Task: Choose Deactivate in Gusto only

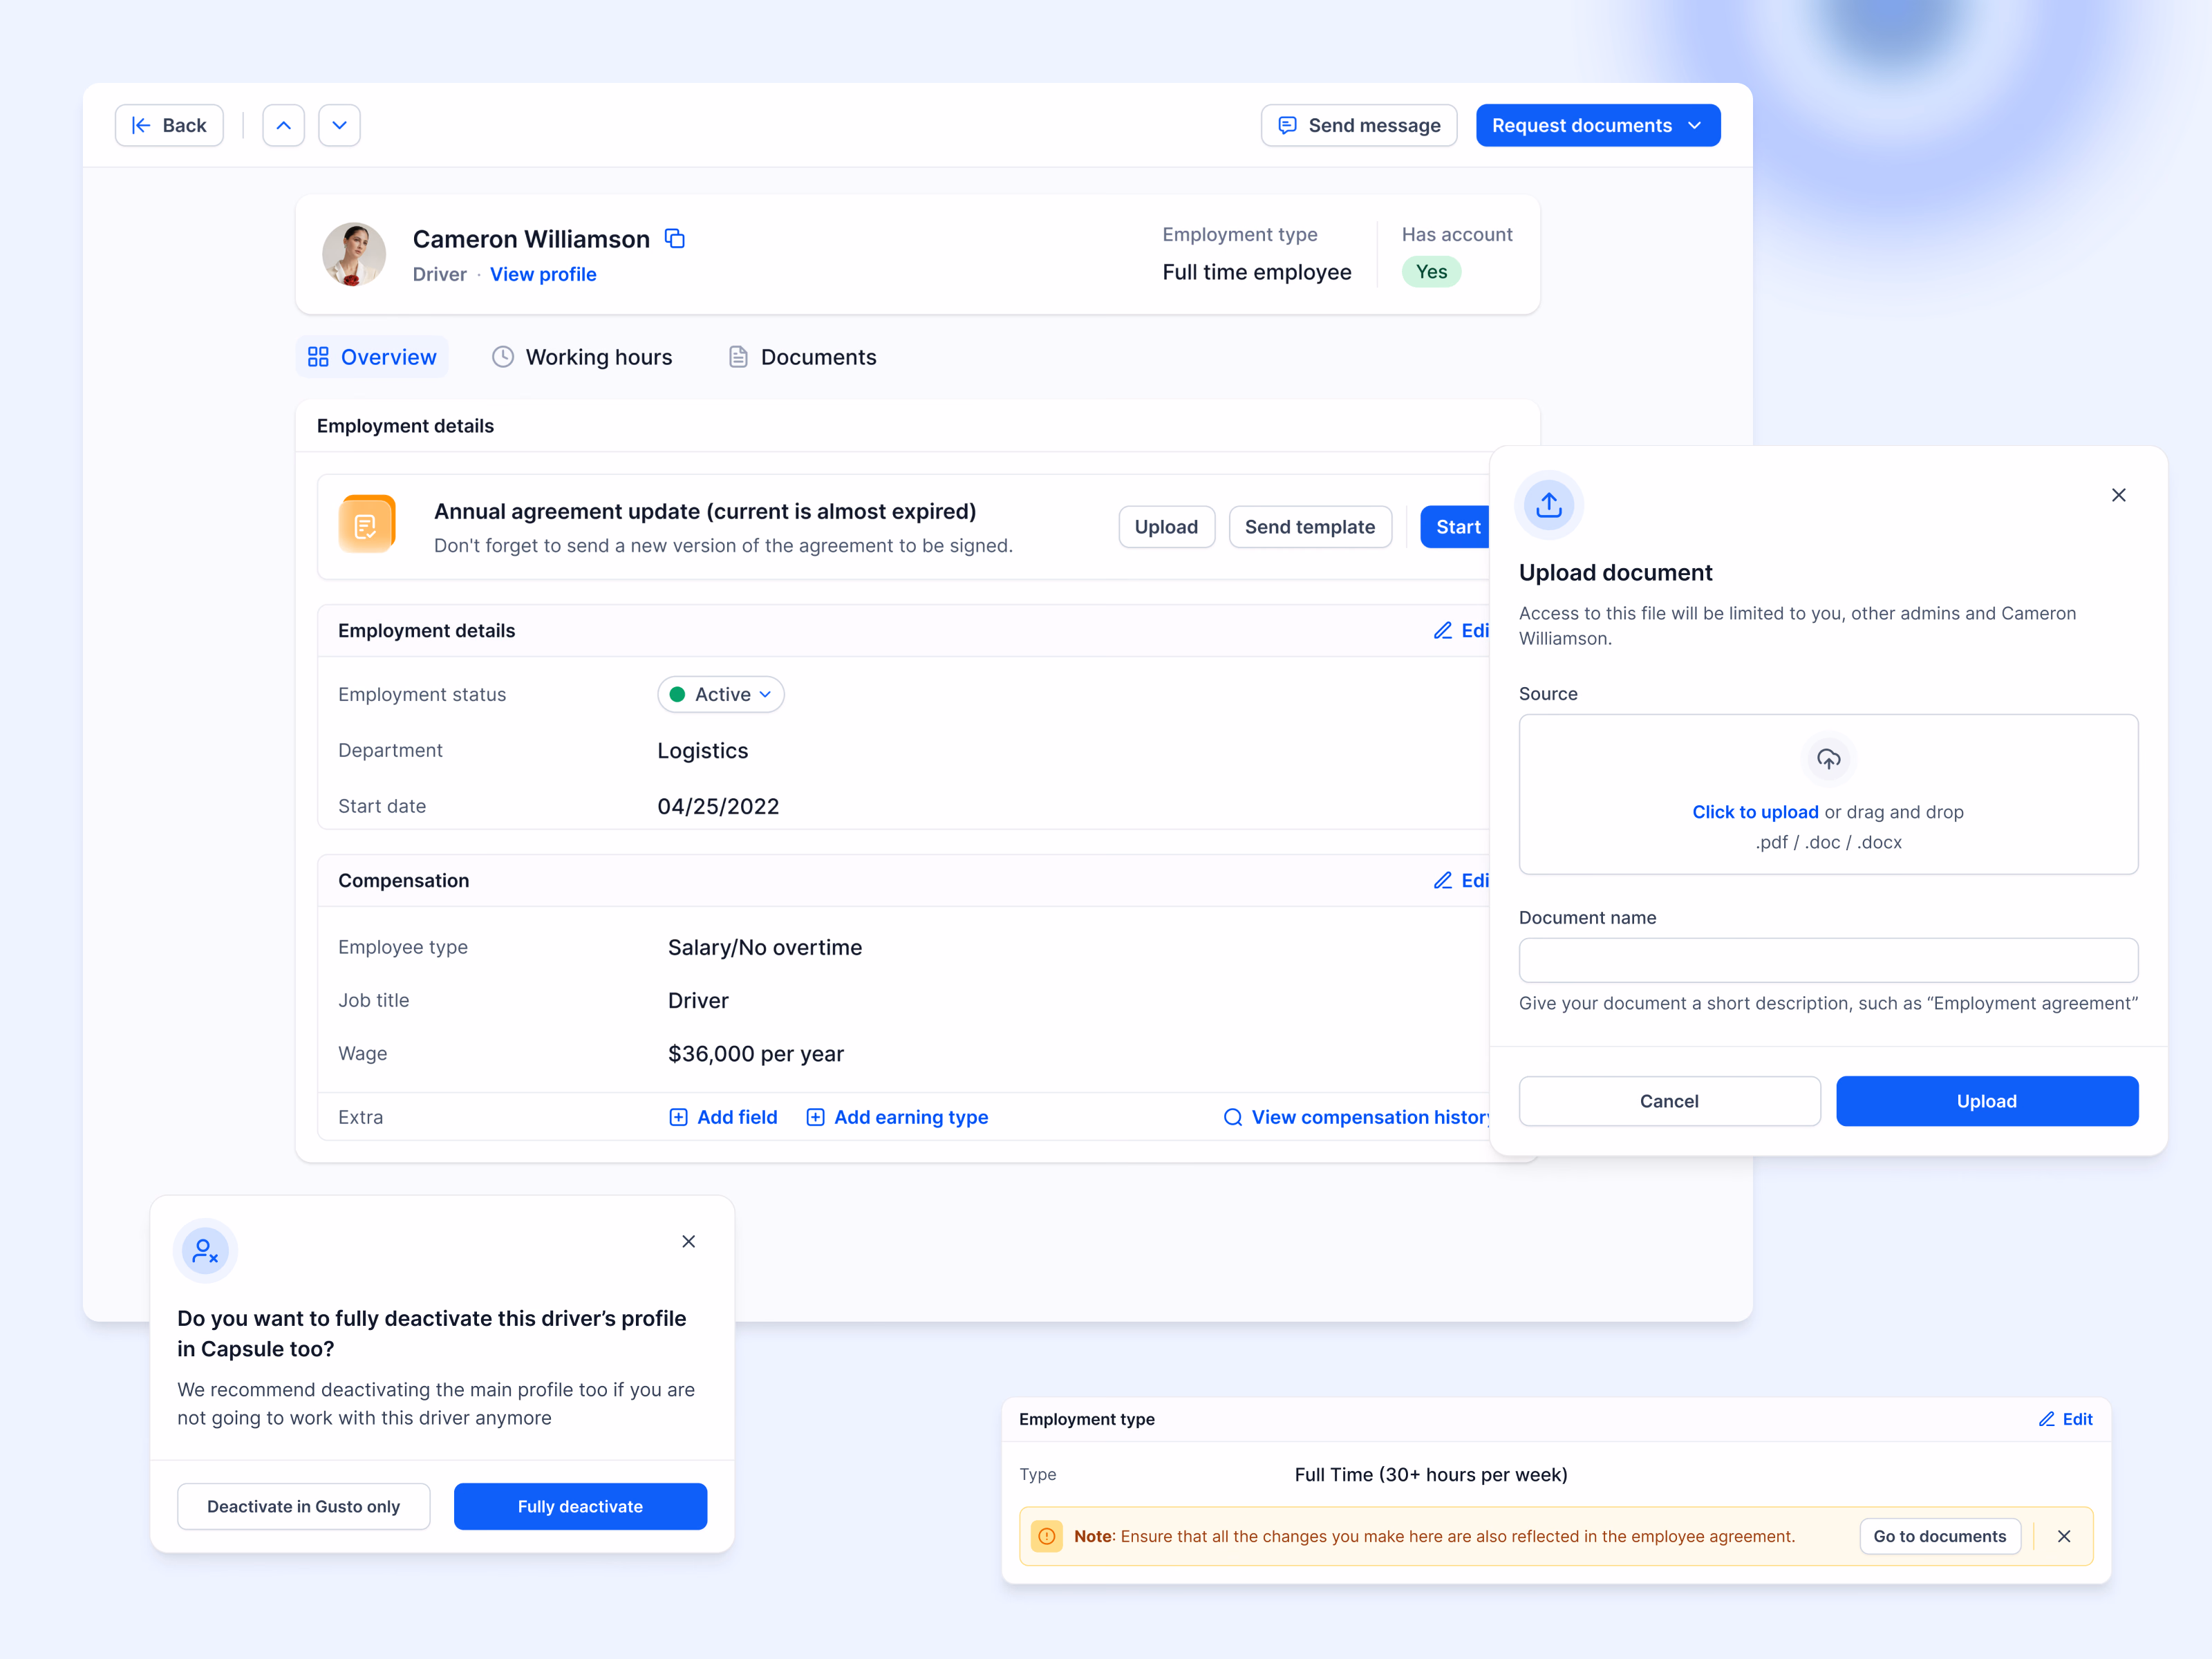Action: [x=303, y=1506]
